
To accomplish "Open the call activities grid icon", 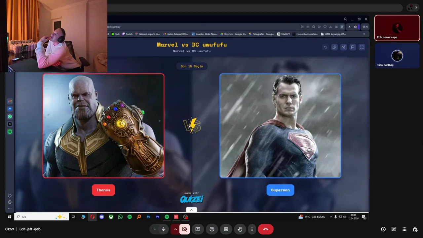I will coord(404,229).
